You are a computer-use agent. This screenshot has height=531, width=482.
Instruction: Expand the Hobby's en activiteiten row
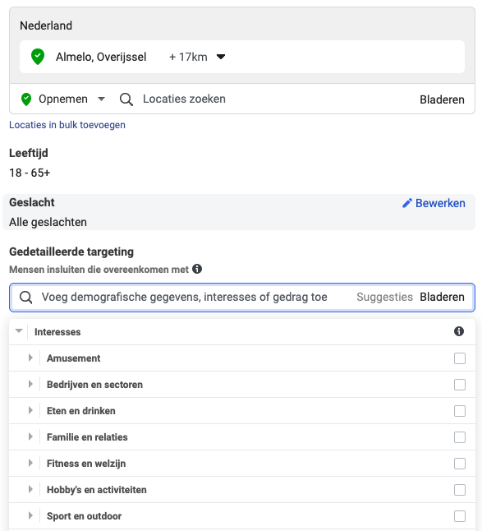30,489
